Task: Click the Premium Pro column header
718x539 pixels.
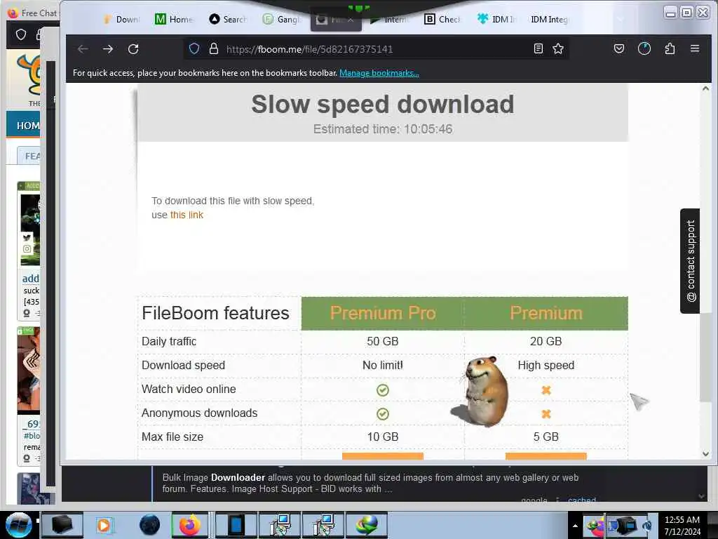Action: tap(383, 313)
